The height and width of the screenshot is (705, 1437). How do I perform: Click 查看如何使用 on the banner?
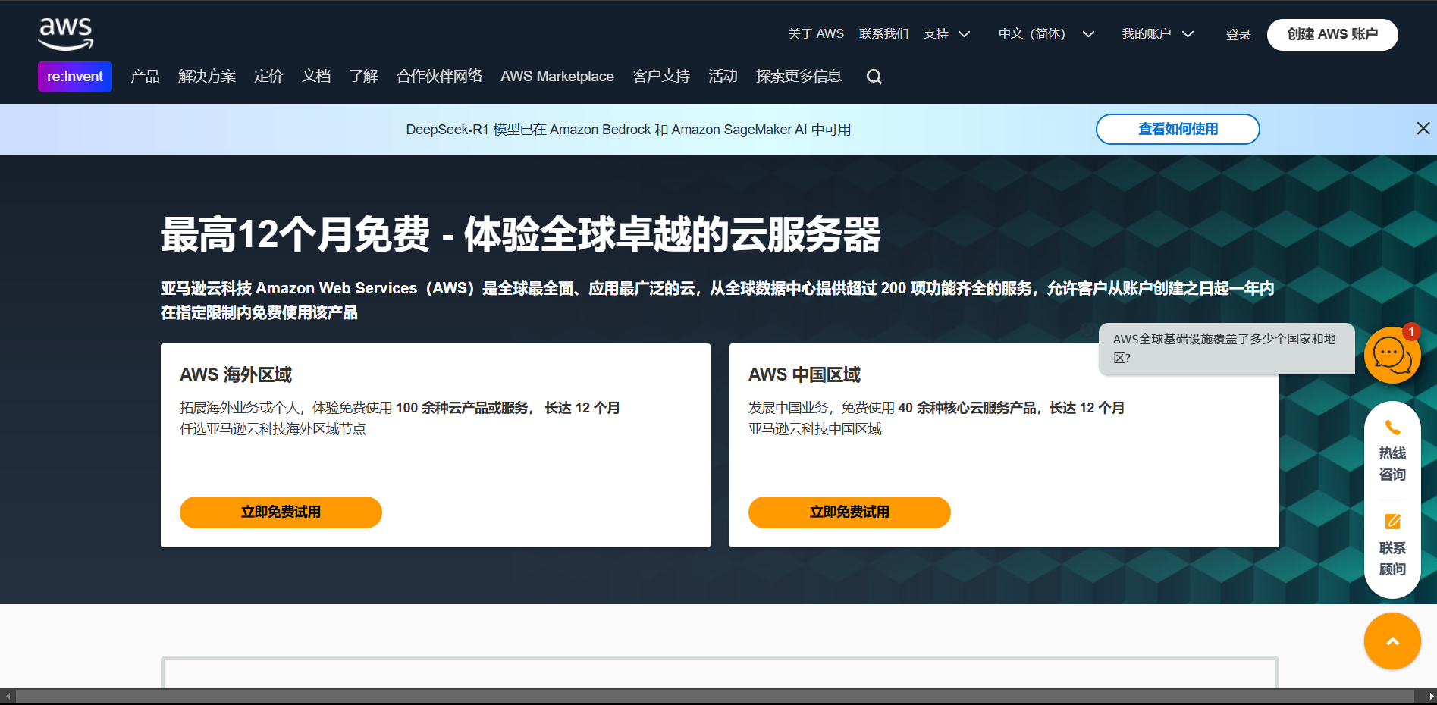(1177, 129)
